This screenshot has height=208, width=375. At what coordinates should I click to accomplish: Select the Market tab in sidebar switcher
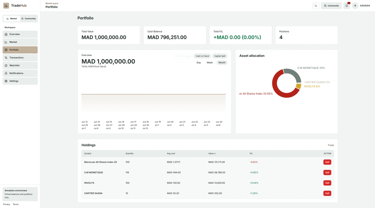[12, 19]
